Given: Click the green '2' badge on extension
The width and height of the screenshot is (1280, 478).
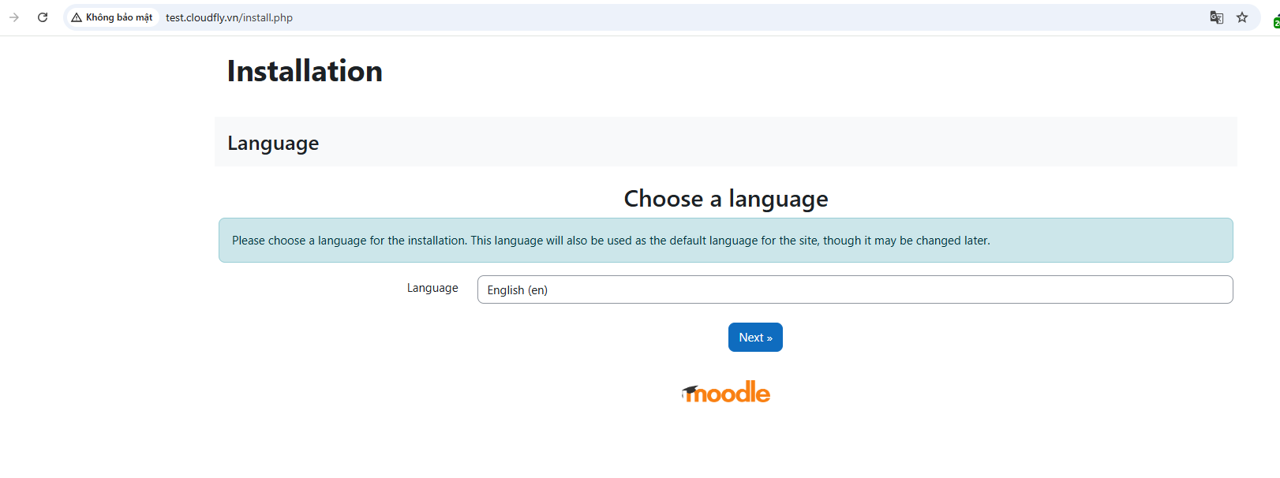Looking at the screenshot, I should 1277,23.
